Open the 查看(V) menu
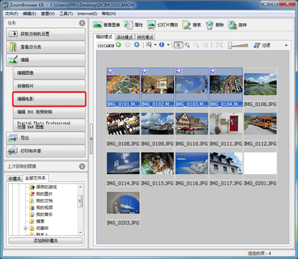 coord(48,14)
